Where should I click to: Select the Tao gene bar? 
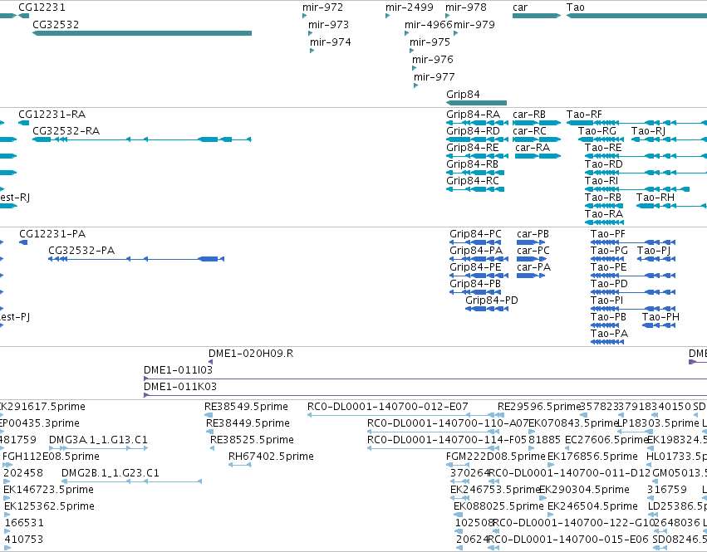click(636, 16)
